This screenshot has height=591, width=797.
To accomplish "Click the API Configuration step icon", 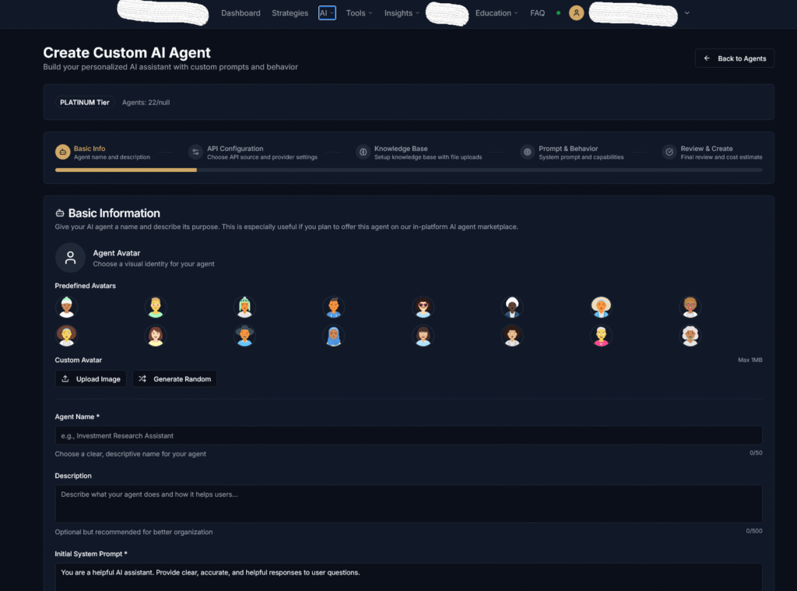I will [195, 153].
